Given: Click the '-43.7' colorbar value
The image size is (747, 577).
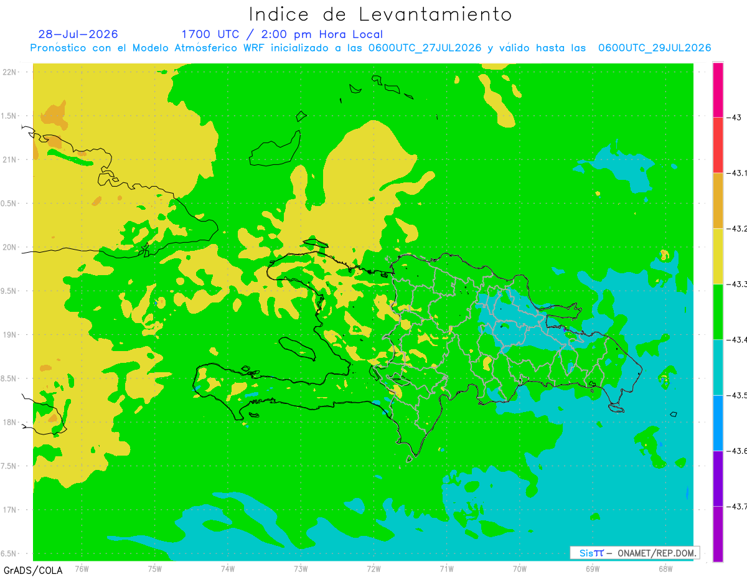Looking at the screenshot, I should click(x=737, y=505).
